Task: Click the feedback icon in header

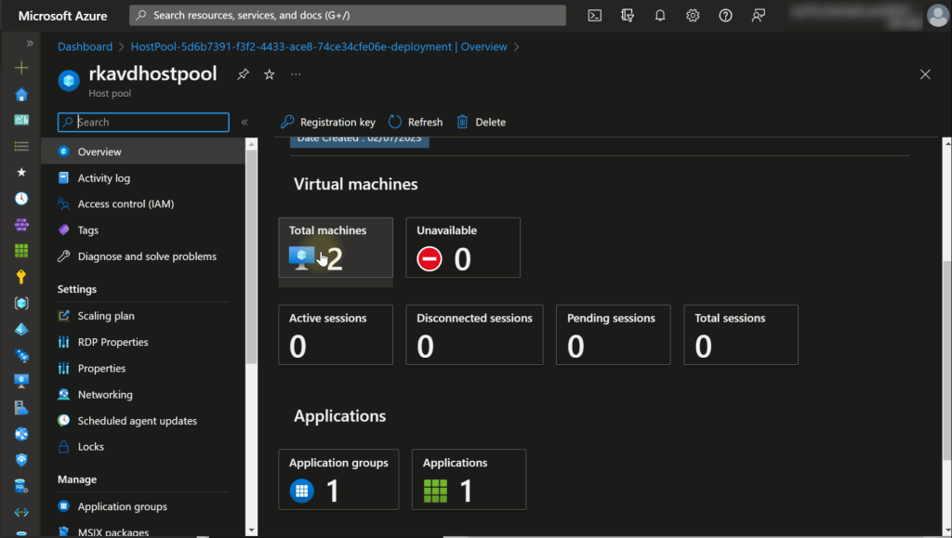Action: coord(760,16)
